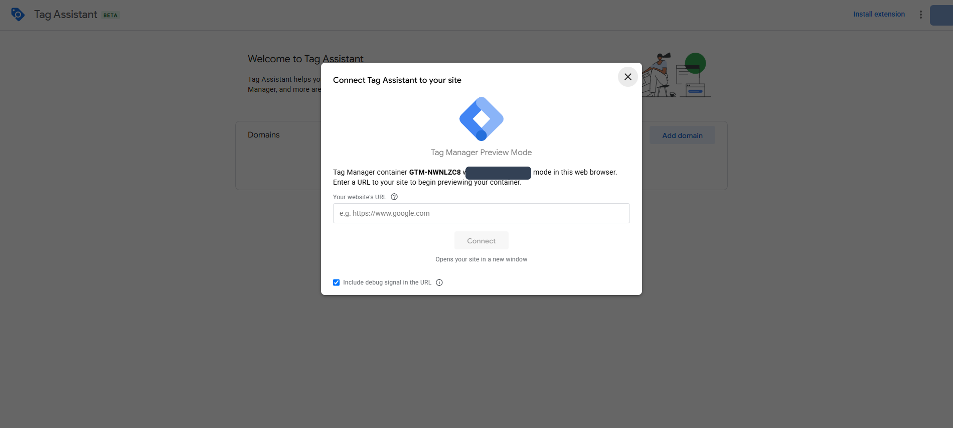
Task: Click the 'Connect Tag Assistant to your site' heading
Action: (x=397, y=80)
